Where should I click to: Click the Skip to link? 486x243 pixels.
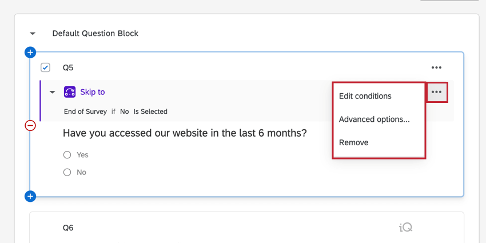click(x=92, y=92)
